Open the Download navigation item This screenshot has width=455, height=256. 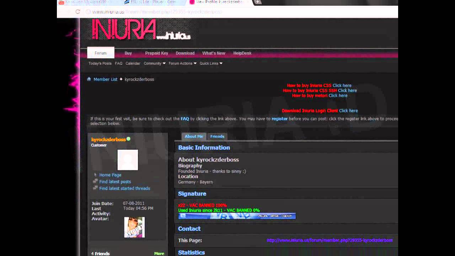point(185,53)
